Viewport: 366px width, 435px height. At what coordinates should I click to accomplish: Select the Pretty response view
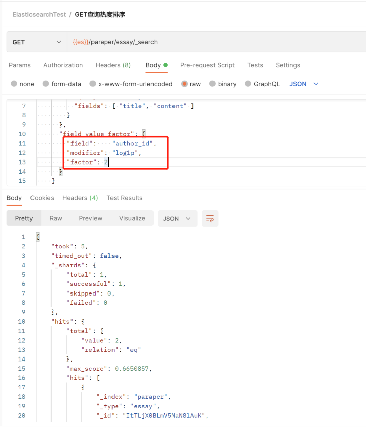[24, 218]
